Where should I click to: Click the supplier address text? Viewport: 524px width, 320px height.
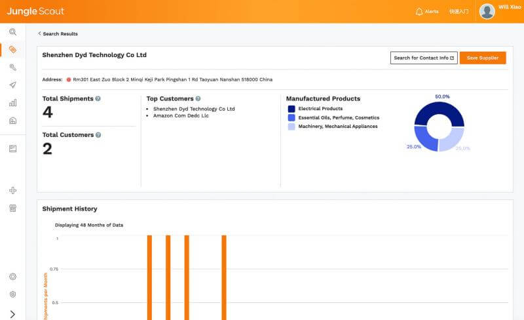[172, 79]
